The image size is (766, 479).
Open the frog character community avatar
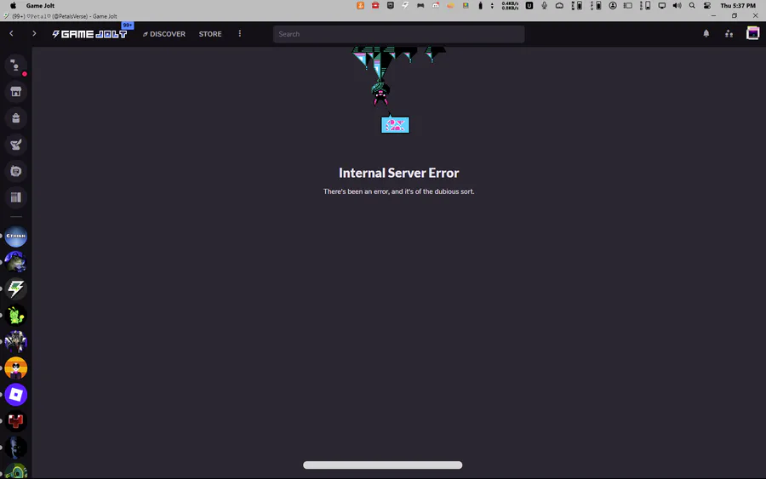(15, 263)
